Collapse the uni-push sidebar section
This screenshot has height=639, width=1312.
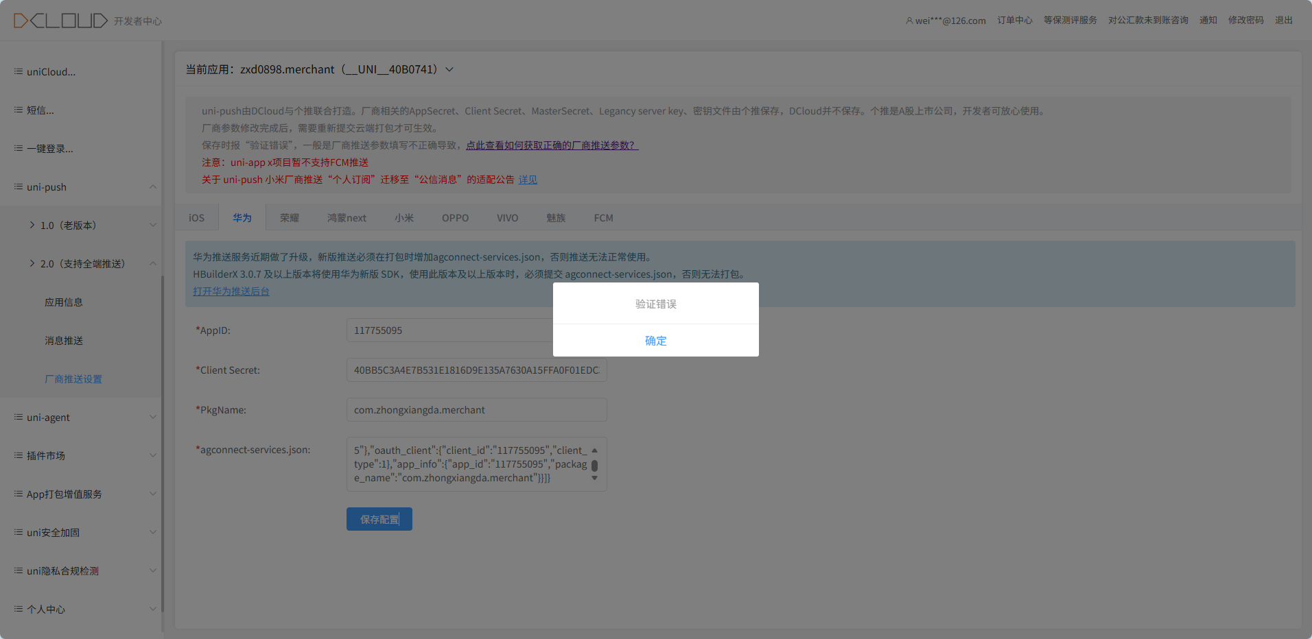click(153, 186)
